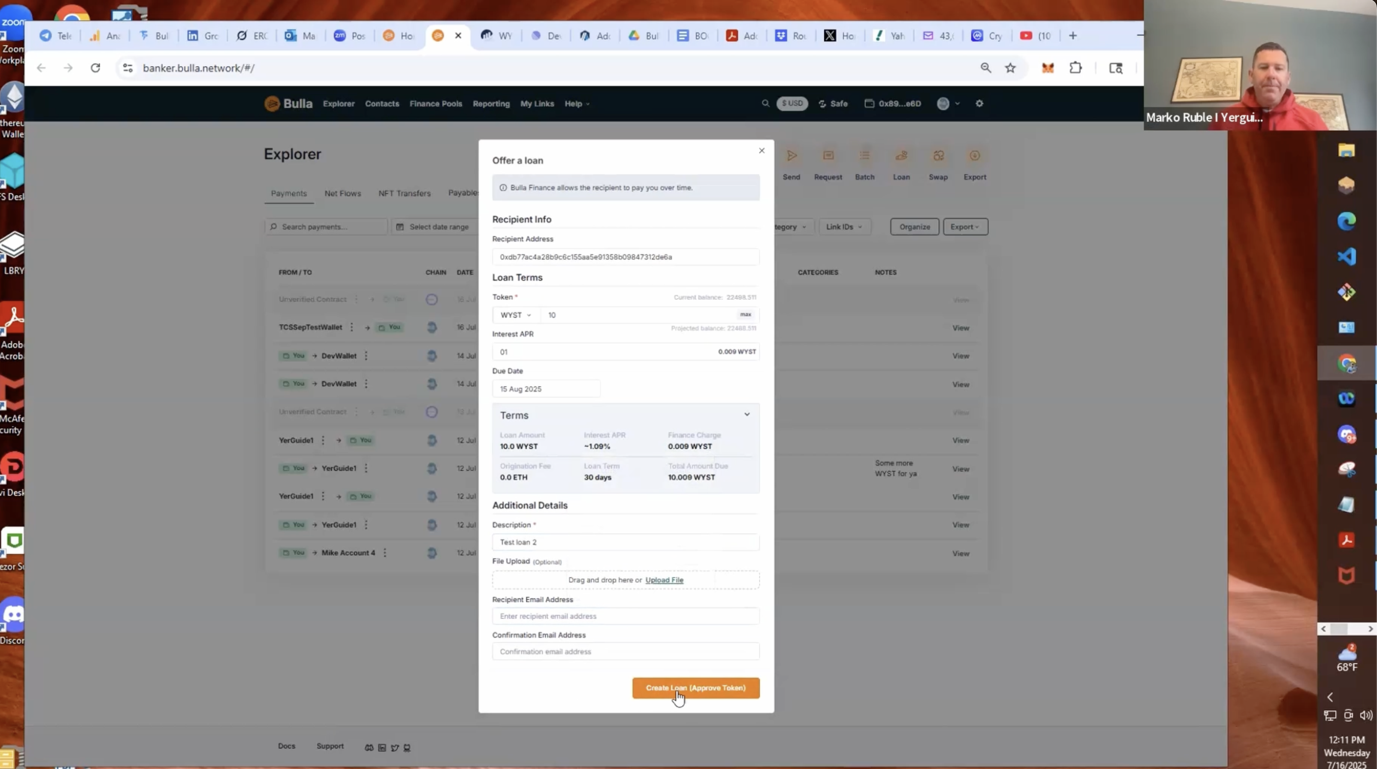Click the Send icon in Explorer toolbar

(791, 155)
